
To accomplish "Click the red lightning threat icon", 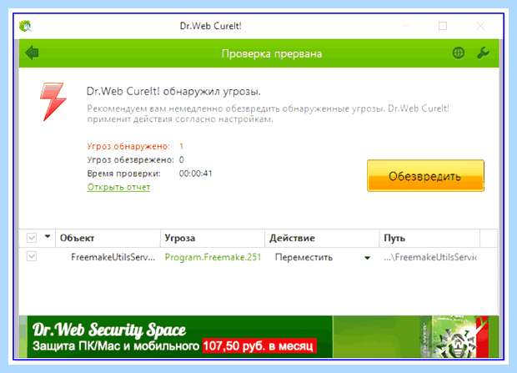I will coord(53,102).
